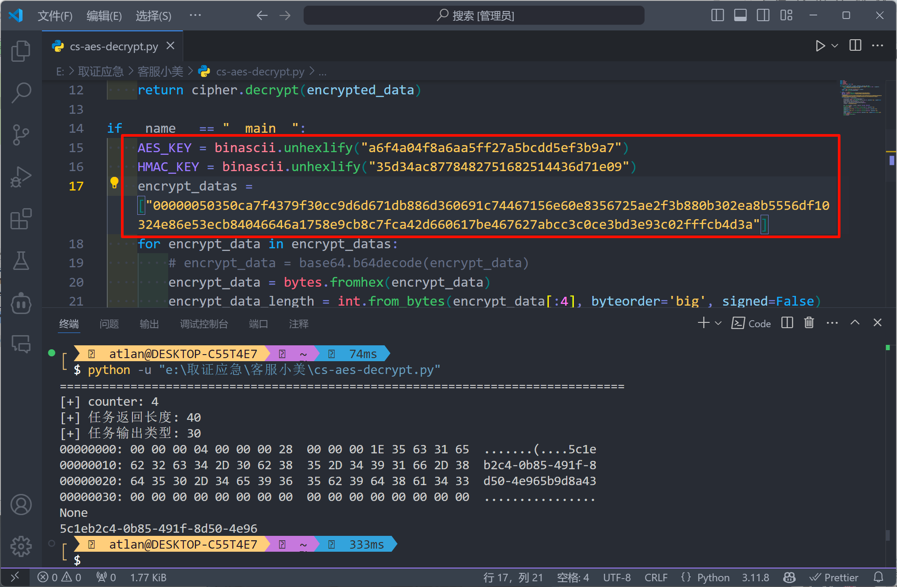Click the lightbulb code action on line 17
Image resolution: width=897 pixels, height=587 pixels.
point(114,183)
